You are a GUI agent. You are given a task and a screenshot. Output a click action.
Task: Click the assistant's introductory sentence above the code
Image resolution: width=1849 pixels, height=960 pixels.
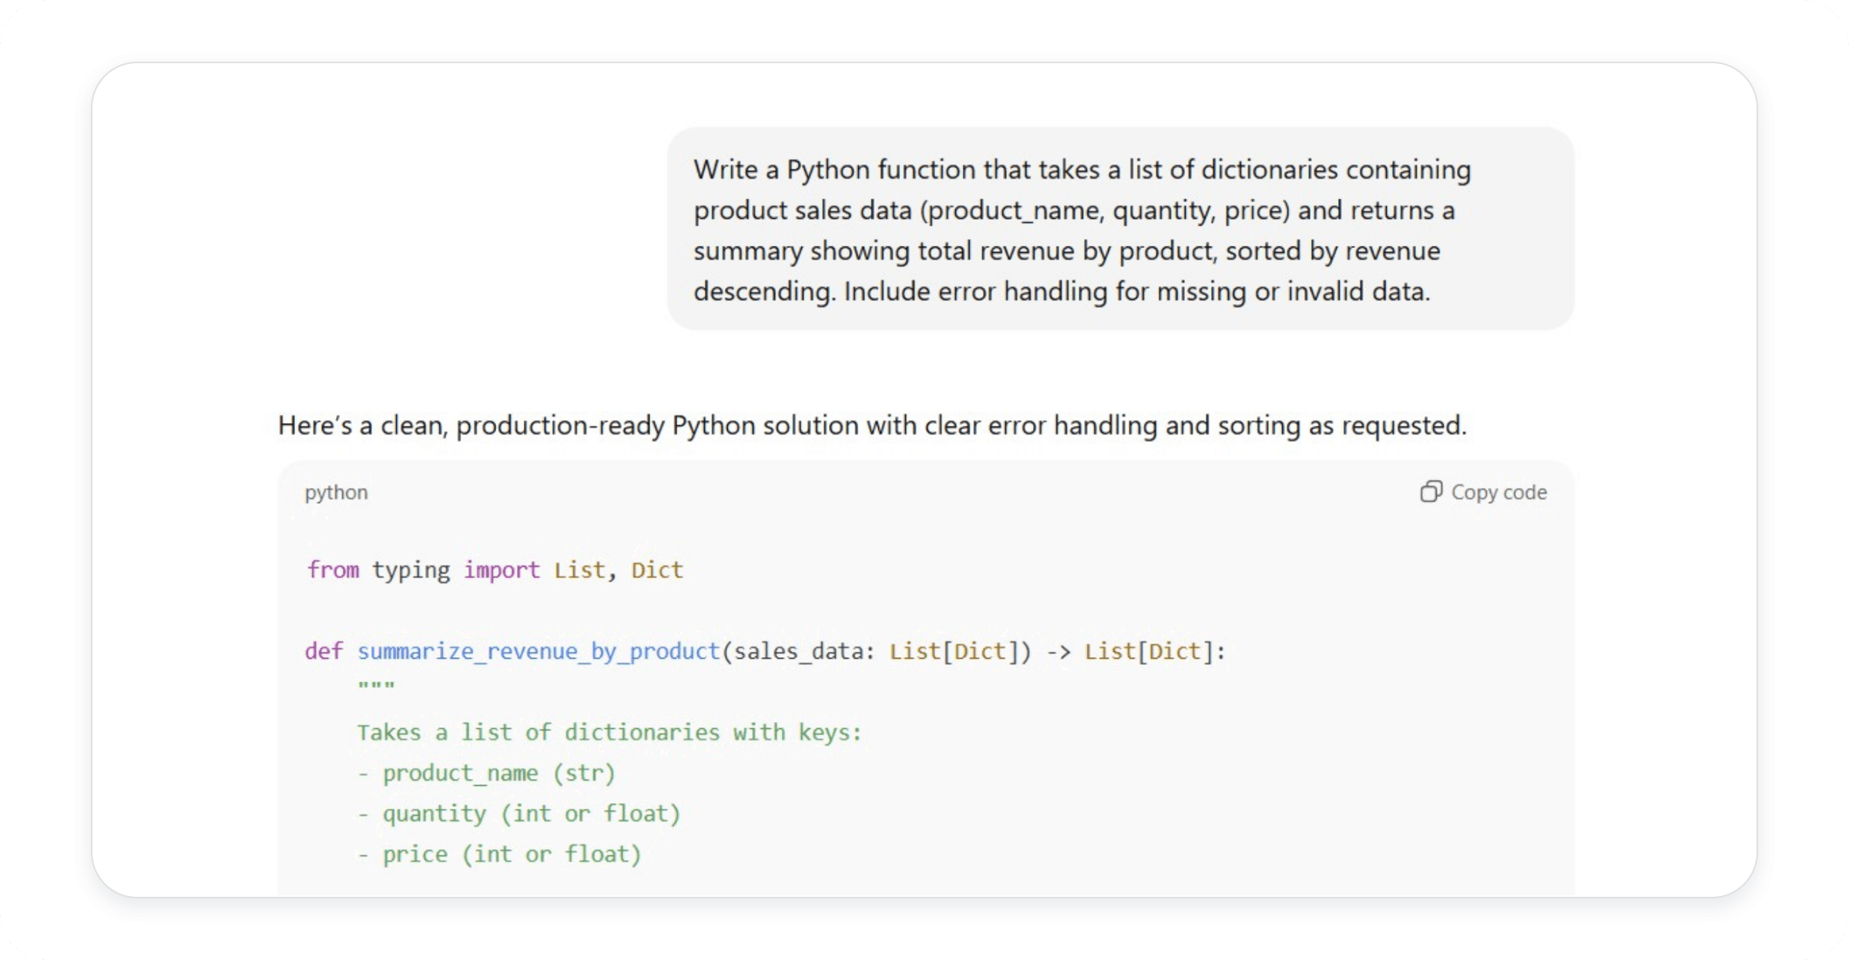872,425
